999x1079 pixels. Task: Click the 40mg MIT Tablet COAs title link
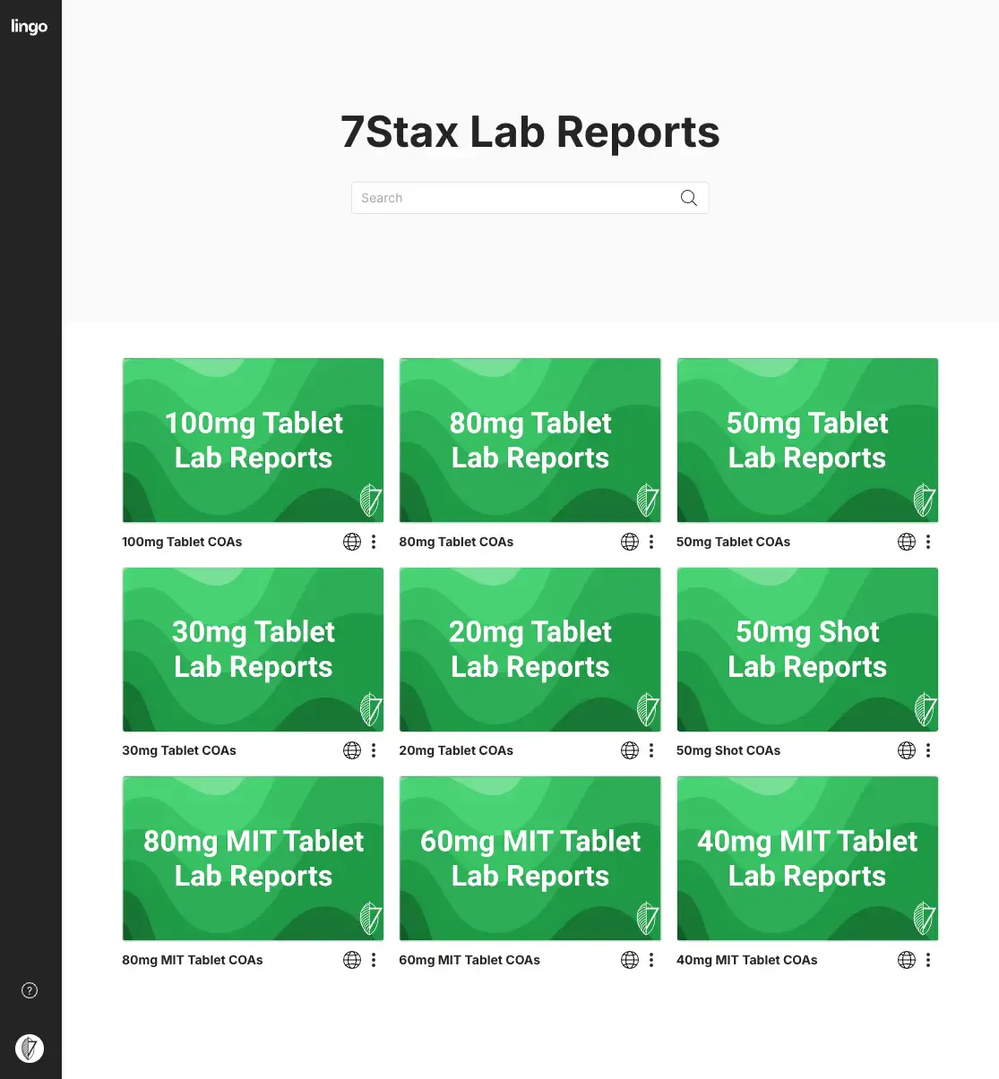[746, 960]
